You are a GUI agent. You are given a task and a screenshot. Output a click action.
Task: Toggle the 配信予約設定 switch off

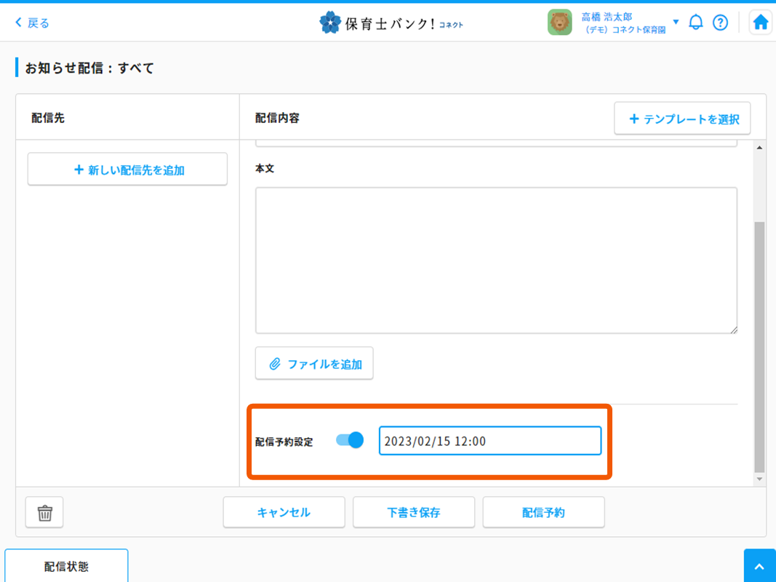(350, 440)
